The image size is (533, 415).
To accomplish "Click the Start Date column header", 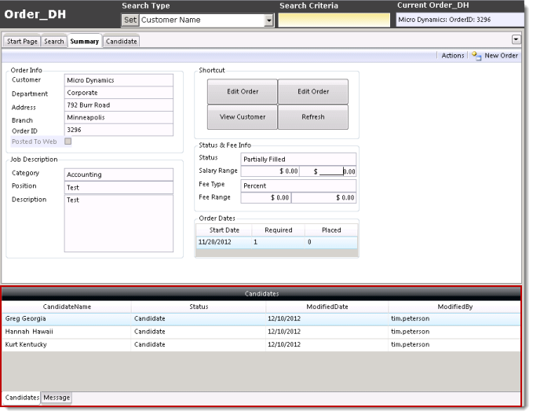I will pos(224,230).
